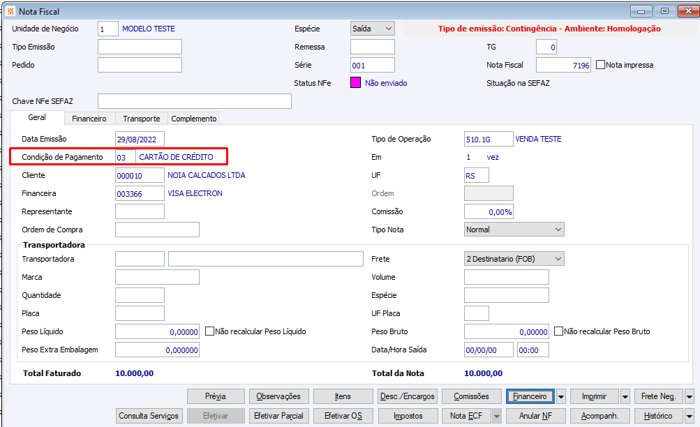
Task: Click the UF Placa input field
Action: point(477,313)
